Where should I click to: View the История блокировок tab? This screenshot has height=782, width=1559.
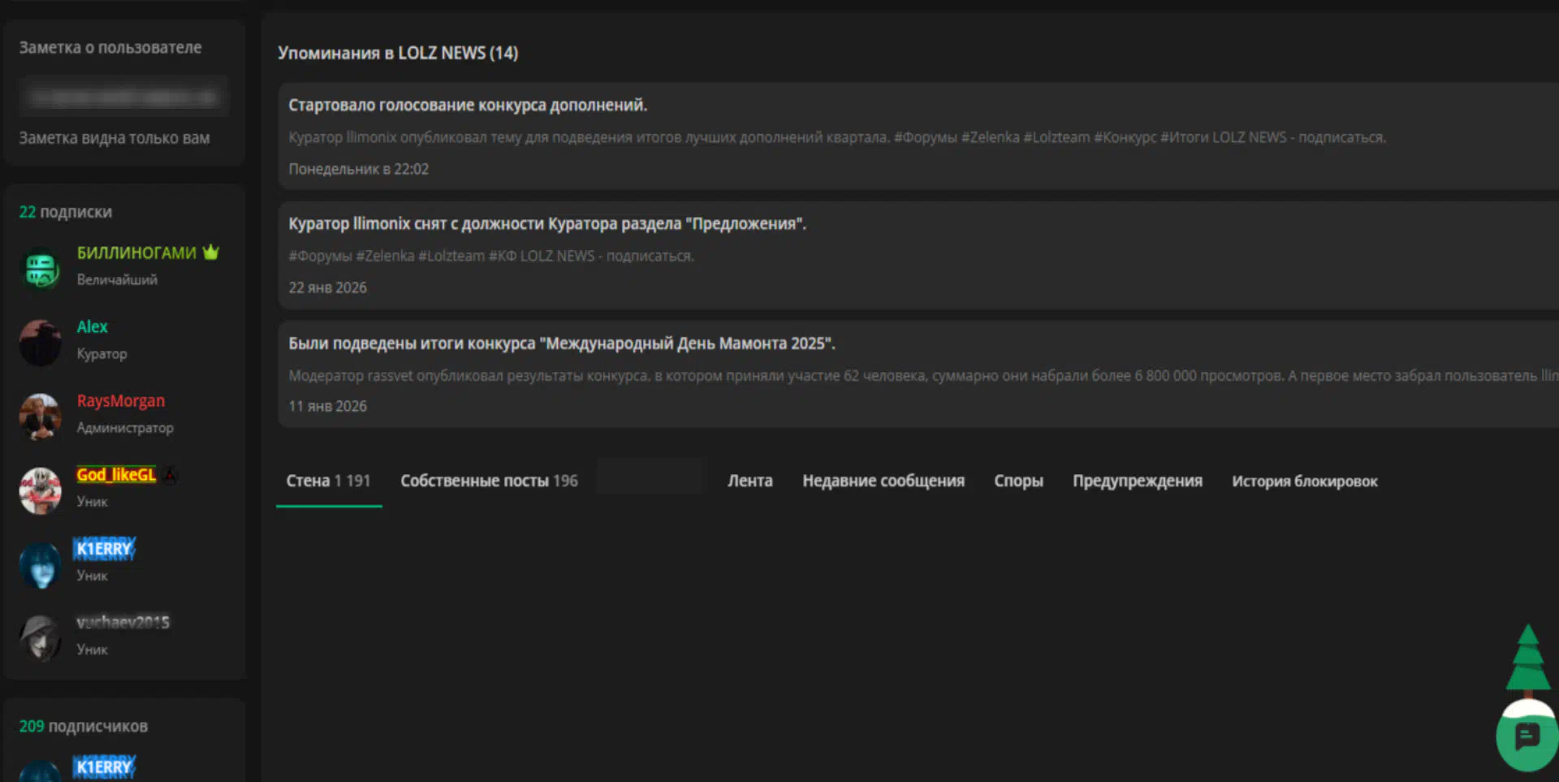coord(1304,481)
